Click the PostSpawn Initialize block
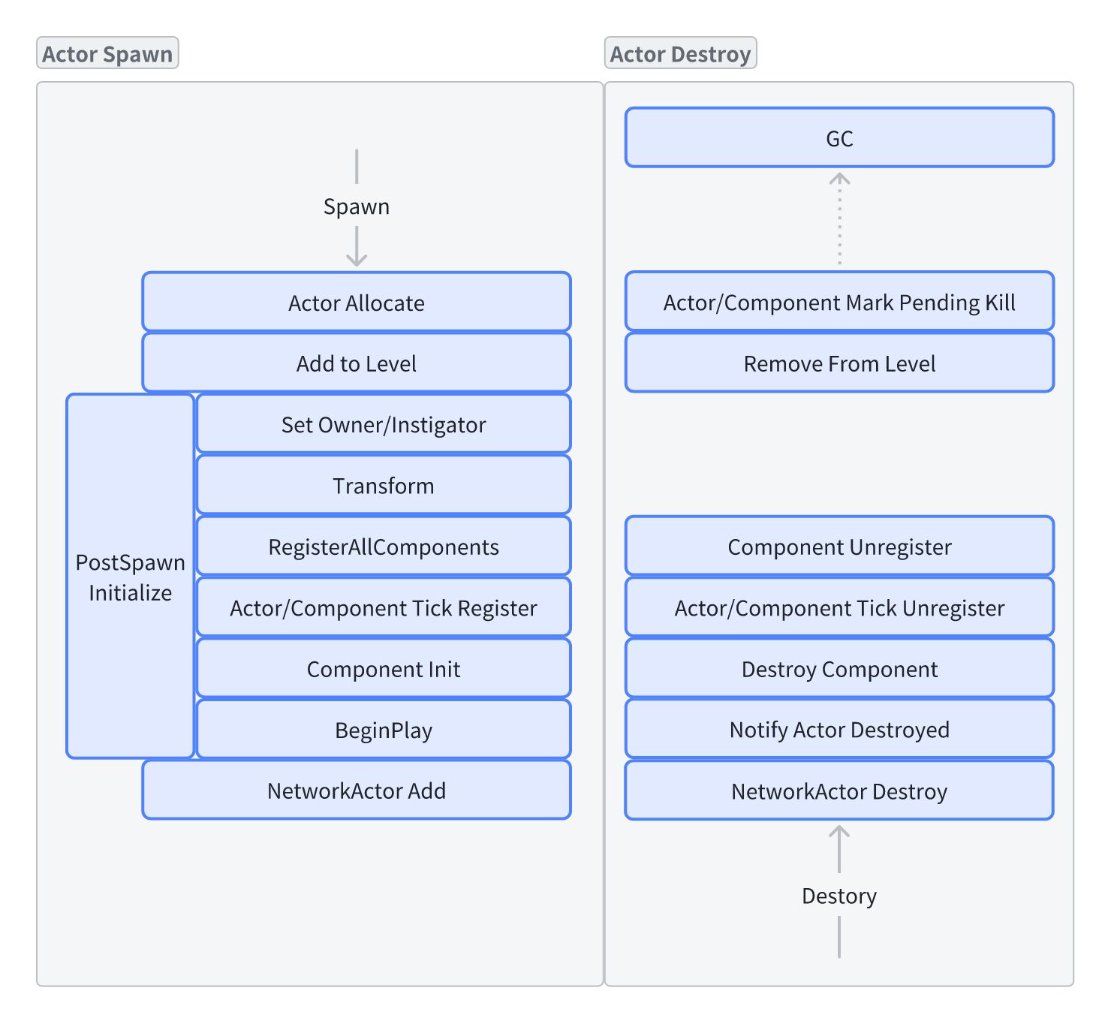The image size is (1111, 1024). coord(131,576)
